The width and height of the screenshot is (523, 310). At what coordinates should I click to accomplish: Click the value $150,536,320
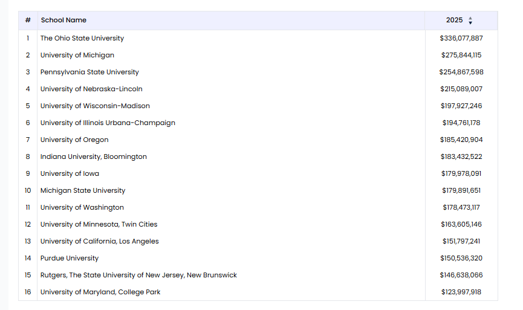[461, 259]
